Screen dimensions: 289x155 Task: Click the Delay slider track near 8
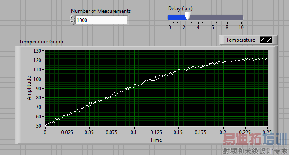227,18
